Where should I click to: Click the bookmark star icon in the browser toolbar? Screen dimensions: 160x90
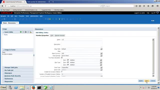coord(136,6)
